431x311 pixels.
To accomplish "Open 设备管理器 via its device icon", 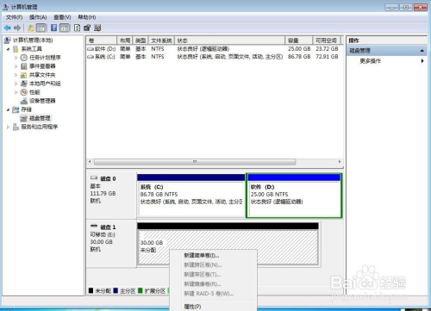I will pos(24,101).
